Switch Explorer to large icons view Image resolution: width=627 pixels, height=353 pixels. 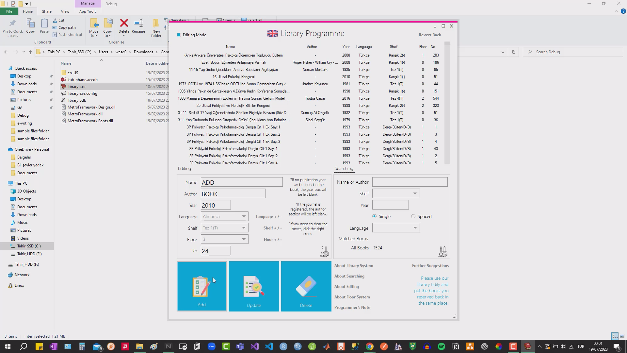(622, 336)
